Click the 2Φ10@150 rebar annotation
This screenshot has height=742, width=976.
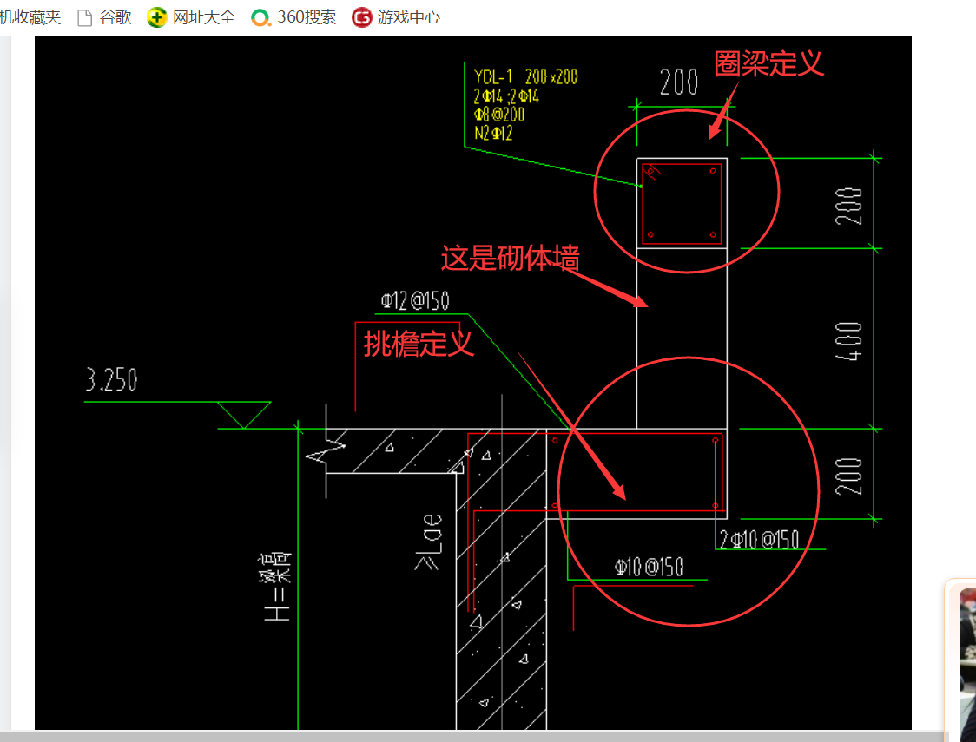pyautogui.click(x=759, y=539)
